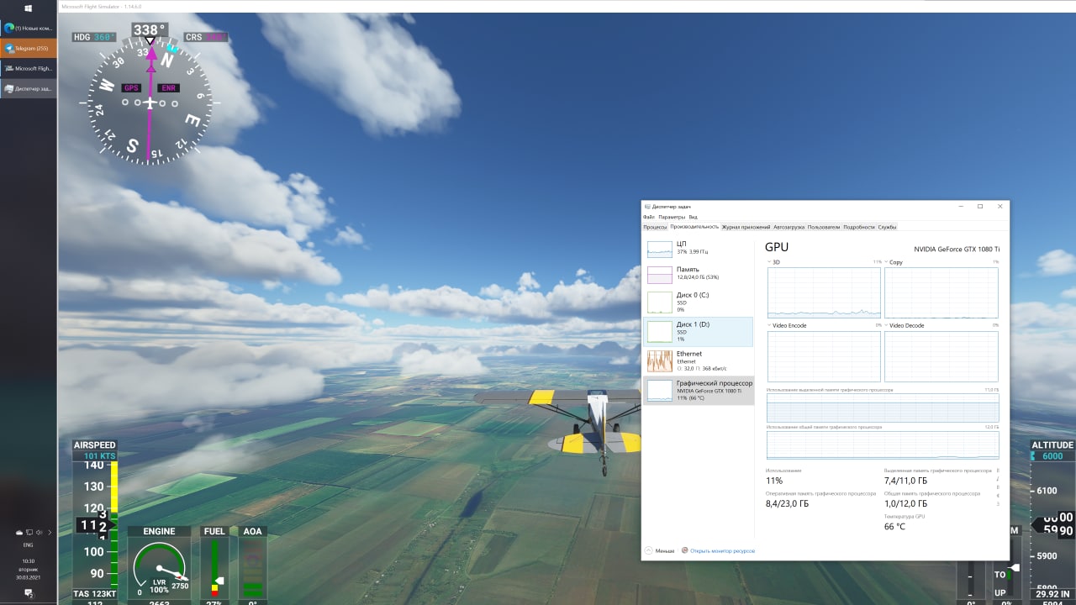
Task: Switch to the Edge browser taskbar item
Action: pyautogui.click(x=29, y=28)
